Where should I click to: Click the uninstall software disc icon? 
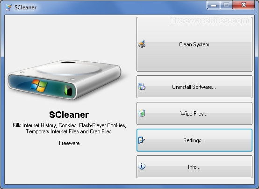click(x=142, y=87)
